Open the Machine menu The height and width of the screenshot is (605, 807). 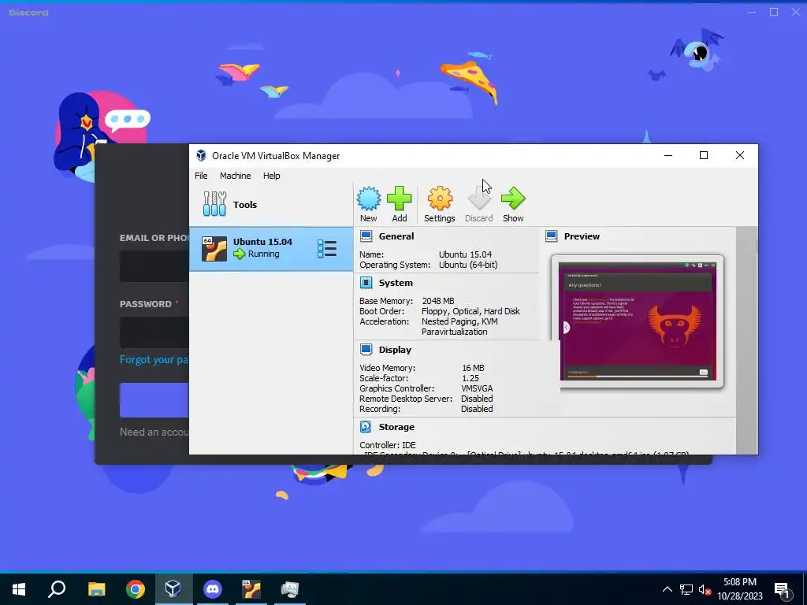point(235,176)
